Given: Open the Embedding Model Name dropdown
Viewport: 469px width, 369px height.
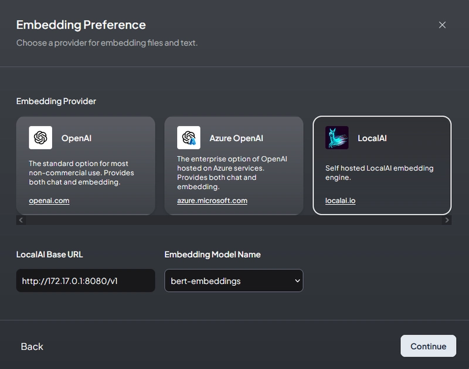Looking at the screenshot, I should point(234,281).
